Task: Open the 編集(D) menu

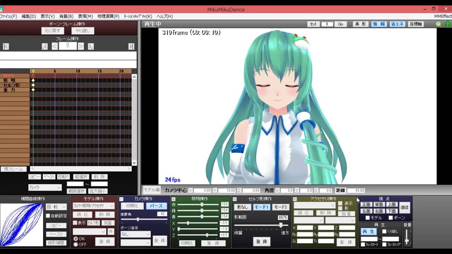Action: (29, 16)
